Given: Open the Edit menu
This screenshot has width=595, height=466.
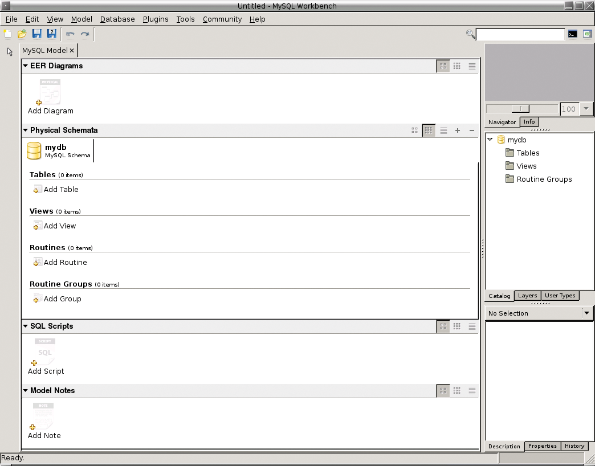Looking at the screenshot, I should pos(32,19).
